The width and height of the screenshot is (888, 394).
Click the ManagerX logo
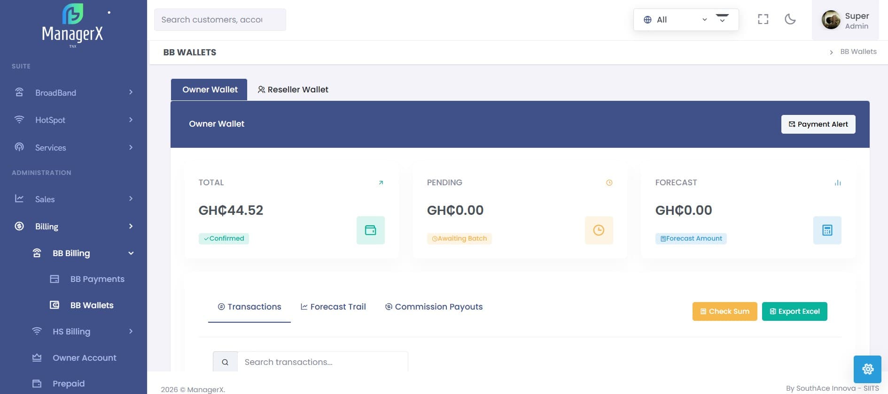pos(72,25)
